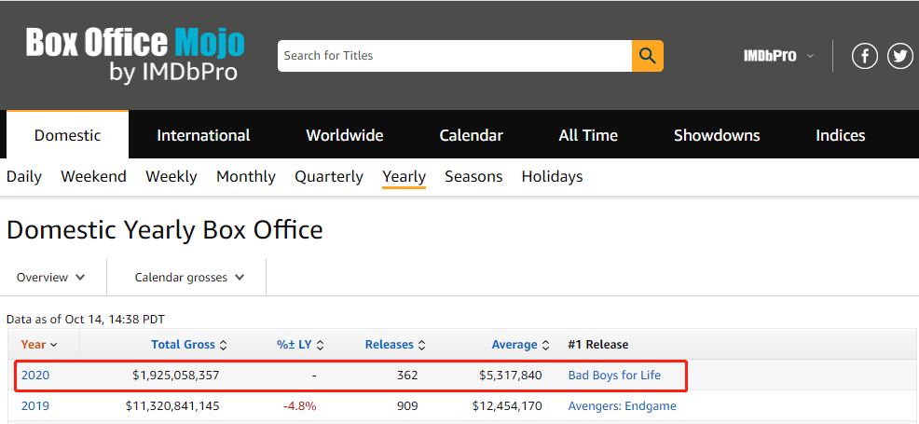Open the Overview dropdown
The image size is (919, 424).
(51, 278)
